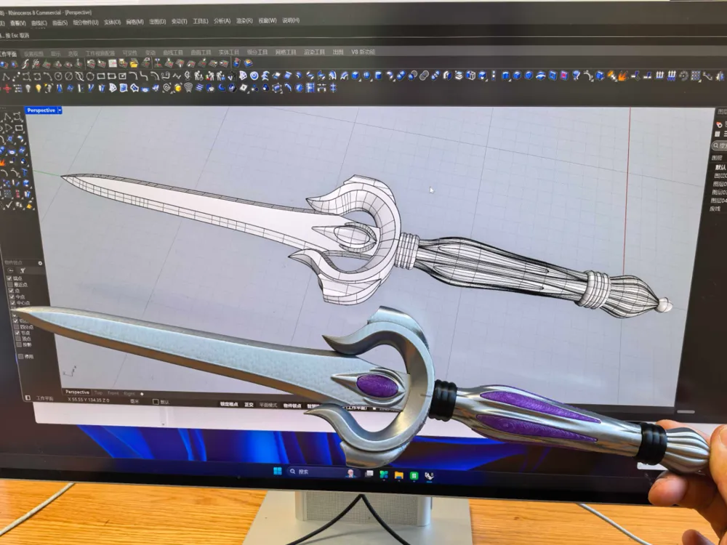Toggle the 四分点 object snap checkbox
Screen dimensions: 727x545
tap(17, 327)
